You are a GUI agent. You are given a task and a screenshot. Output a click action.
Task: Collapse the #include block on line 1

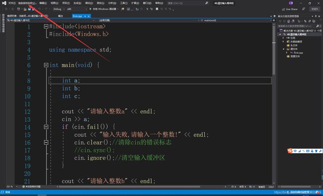pos(46,26)
